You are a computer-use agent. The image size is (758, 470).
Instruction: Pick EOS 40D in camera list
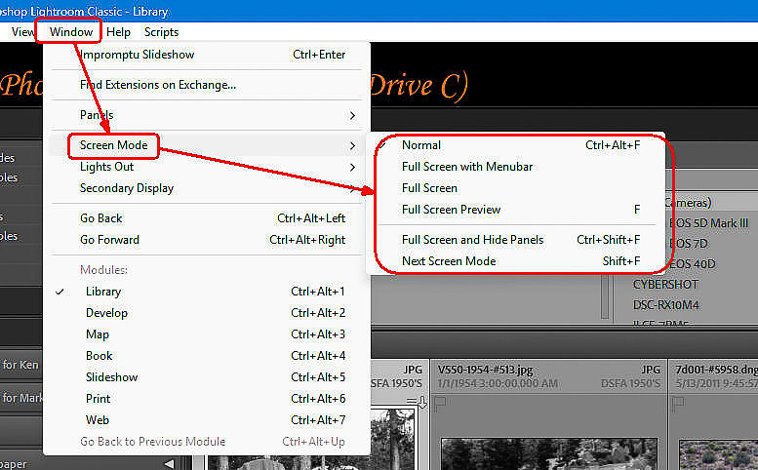point(693,264)
